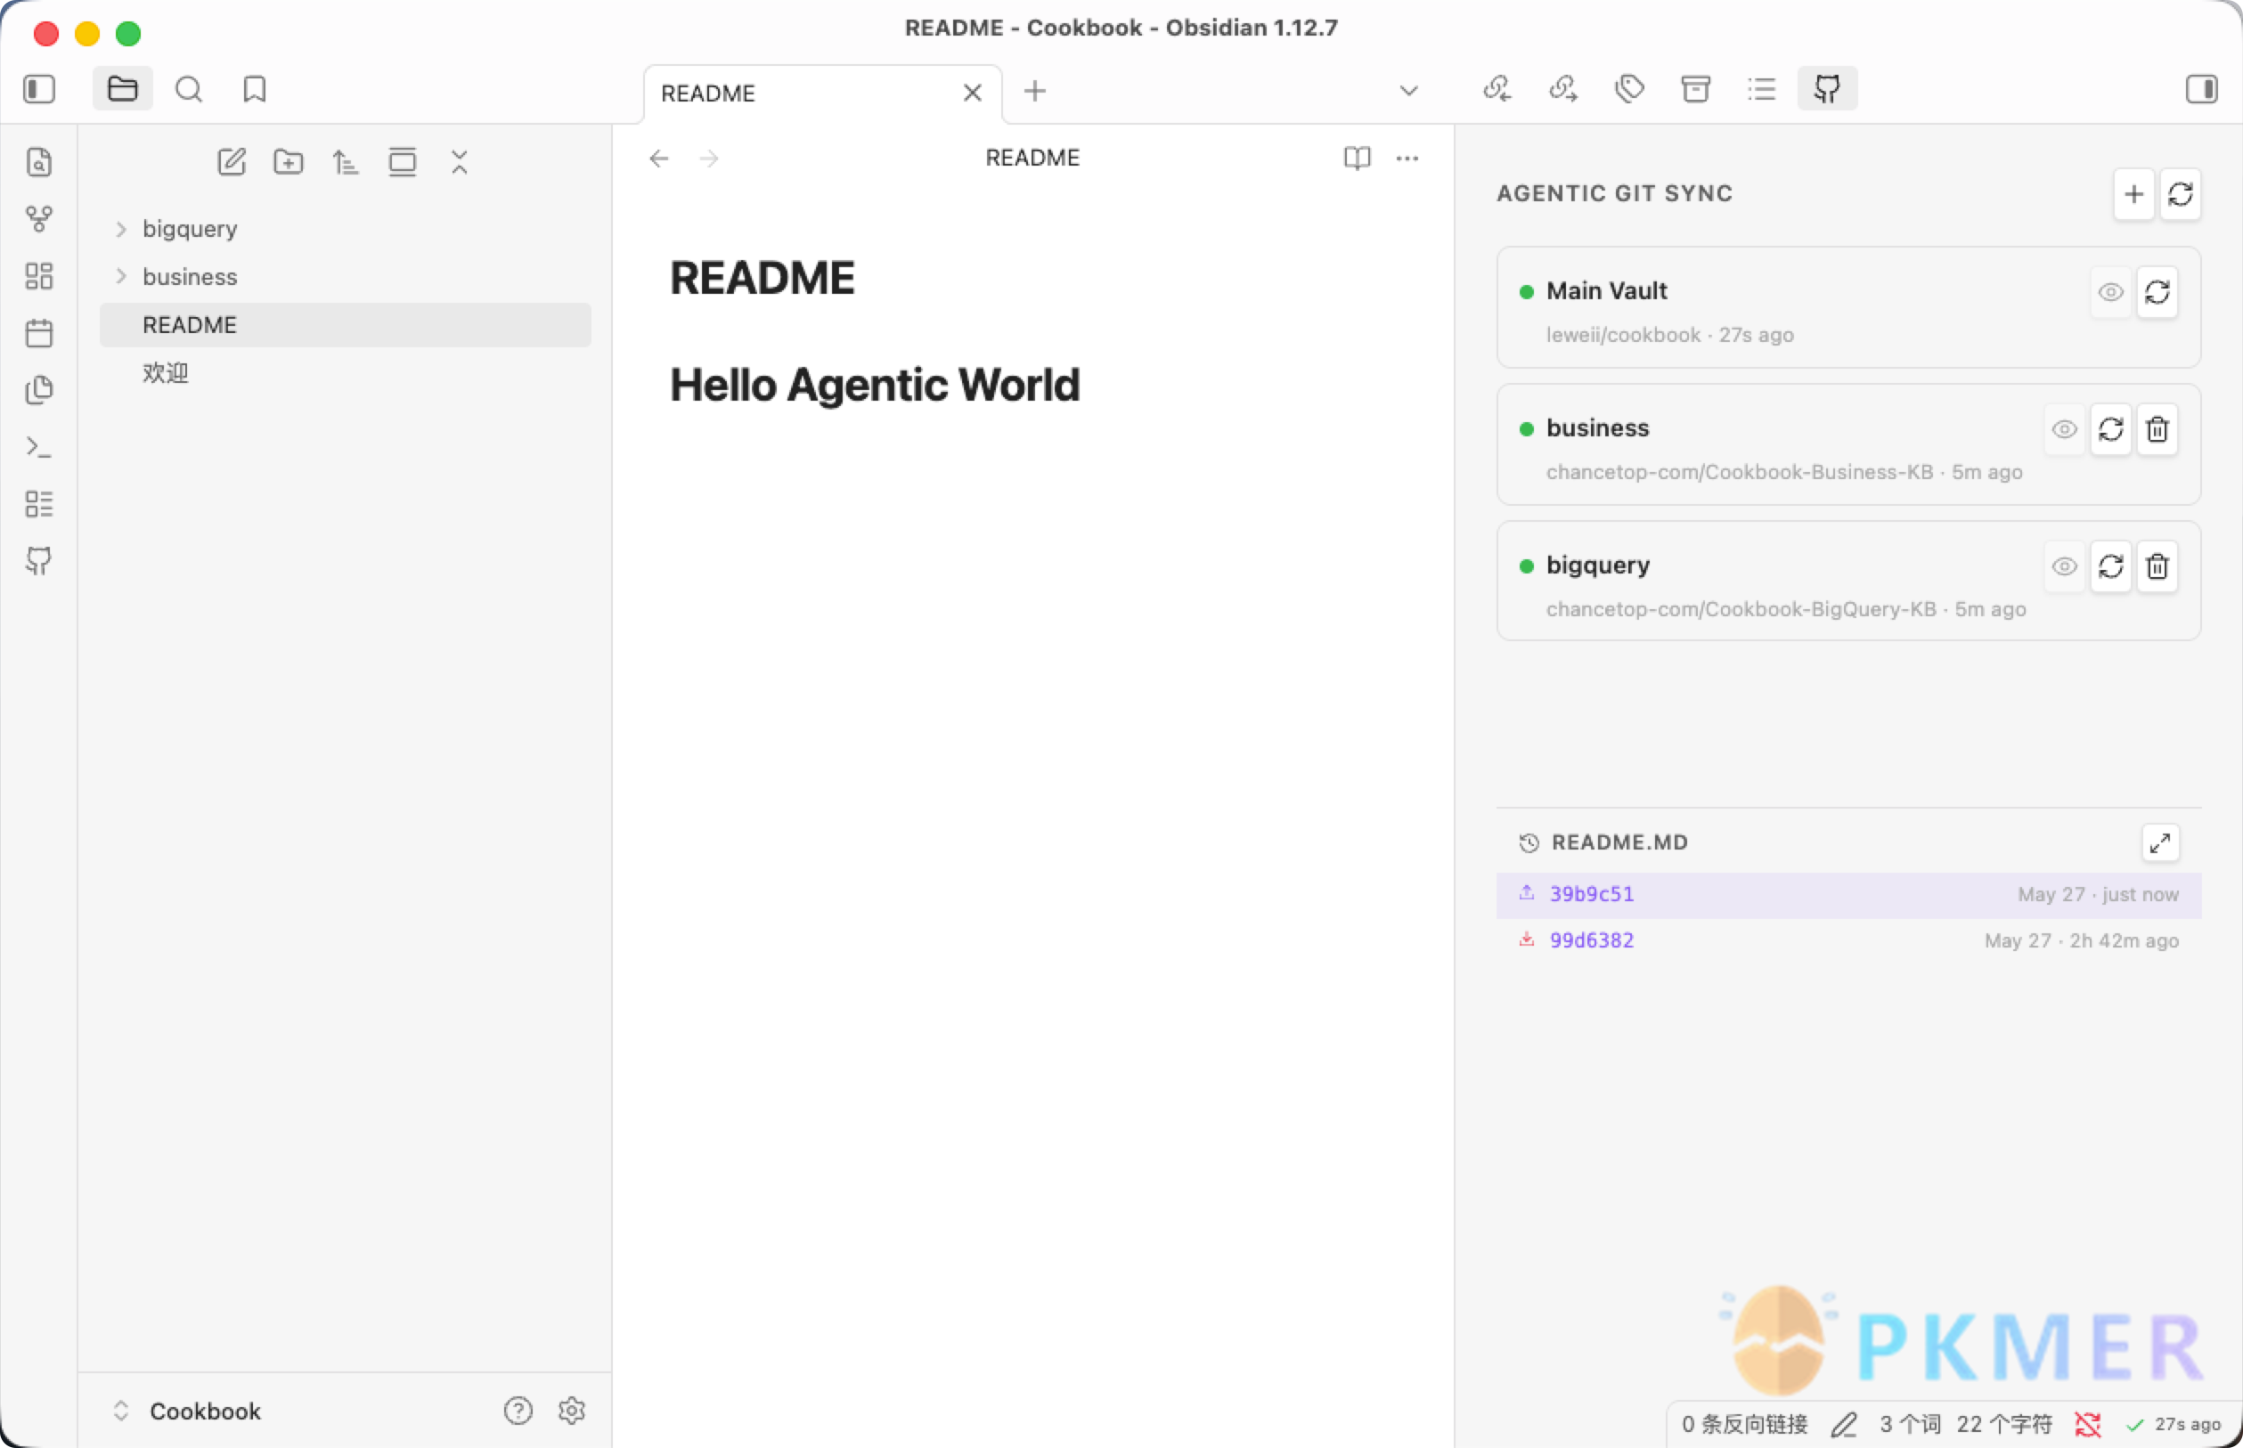
Task: Delete the bigquery repository
Action: tap(2157, 566)
